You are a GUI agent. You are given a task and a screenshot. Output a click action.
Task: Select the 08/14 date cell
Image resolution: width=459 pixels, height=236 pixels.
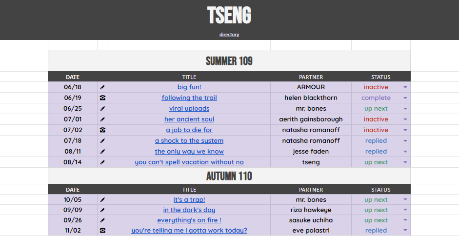click(73, 162)
